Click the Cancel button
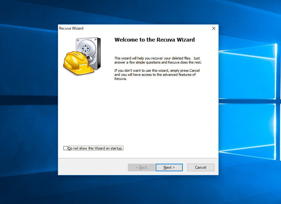This screenshot has height=204, width=281. [x=200, y=167]
